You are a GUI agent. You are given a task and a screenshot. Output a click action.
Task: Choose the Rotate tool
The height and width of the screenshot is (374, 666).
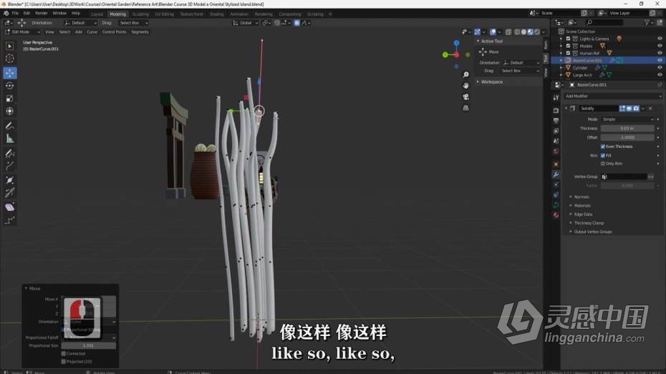coord(10,86)
